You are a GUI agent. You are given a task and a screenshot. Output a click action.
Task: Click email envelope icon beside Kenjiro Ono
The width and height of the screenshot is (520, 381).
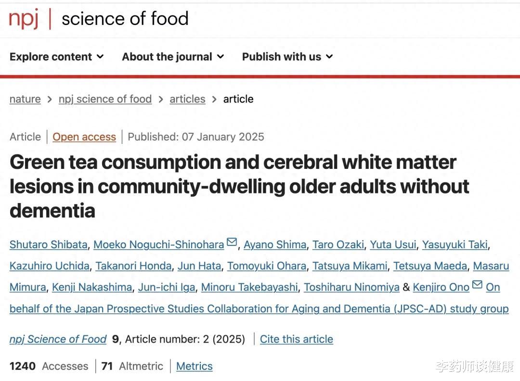click(477, 285)
